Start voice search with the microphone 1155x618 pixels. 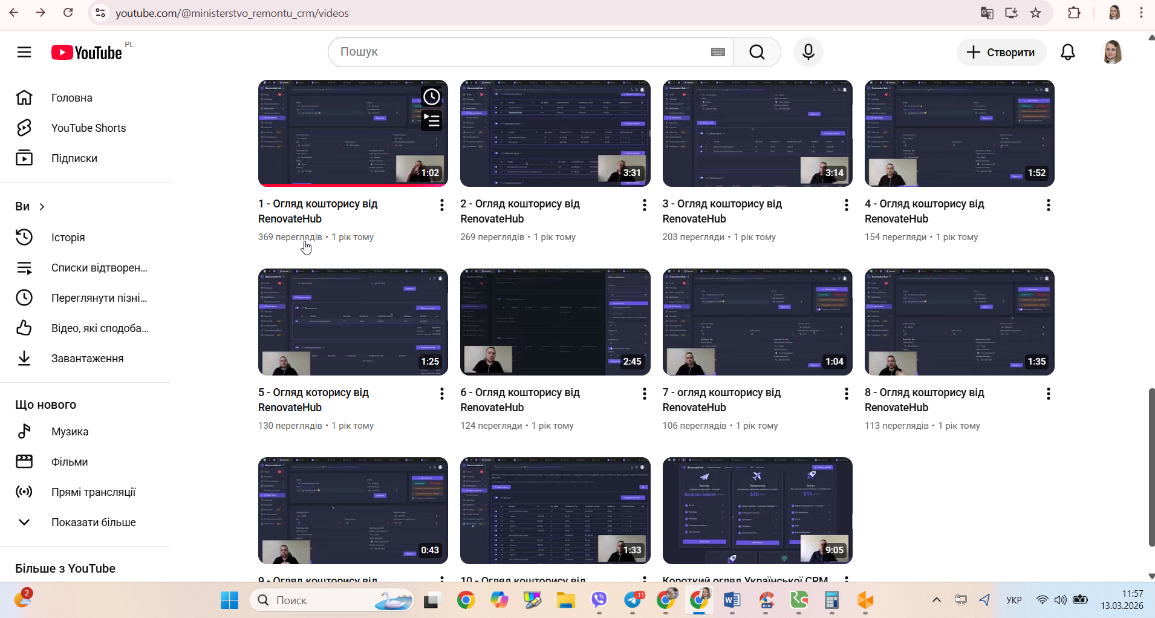pyautogui.click(x=808, y=52)
